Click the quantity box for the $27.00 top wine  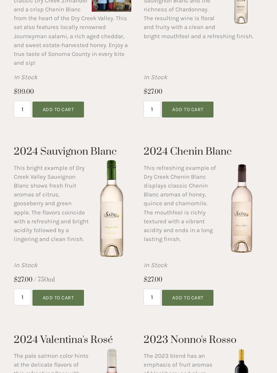pyautogui.click(x=152, y=109)
